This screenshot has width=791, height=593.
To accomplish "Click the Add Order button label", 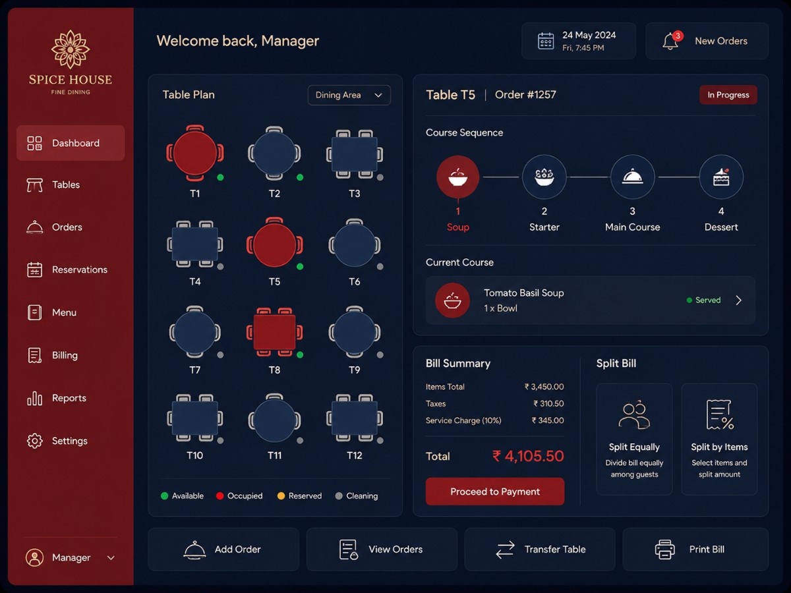I will pyautogui.click(x=238, y=550).
